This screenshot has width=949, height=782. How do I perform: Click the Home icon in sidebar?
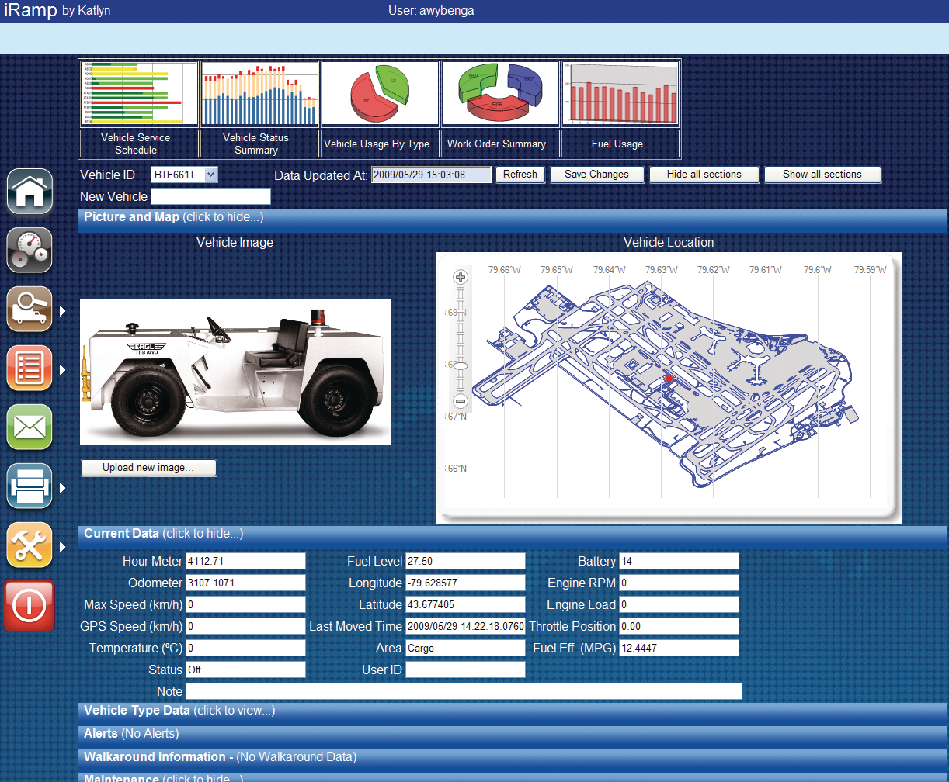pyautogui.click(x=30, y=192)
